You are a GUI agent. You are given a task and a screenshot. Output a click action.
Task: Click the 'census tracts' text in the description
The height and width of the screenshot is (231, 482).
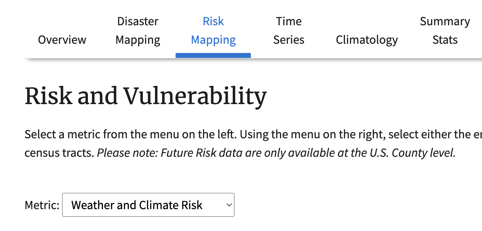click(59, 153)
